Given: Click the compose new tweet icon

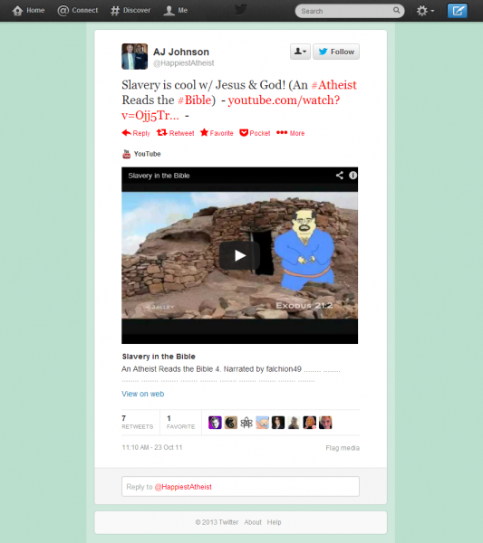Looking at the screenshot, I should click(x=457, y=11).
